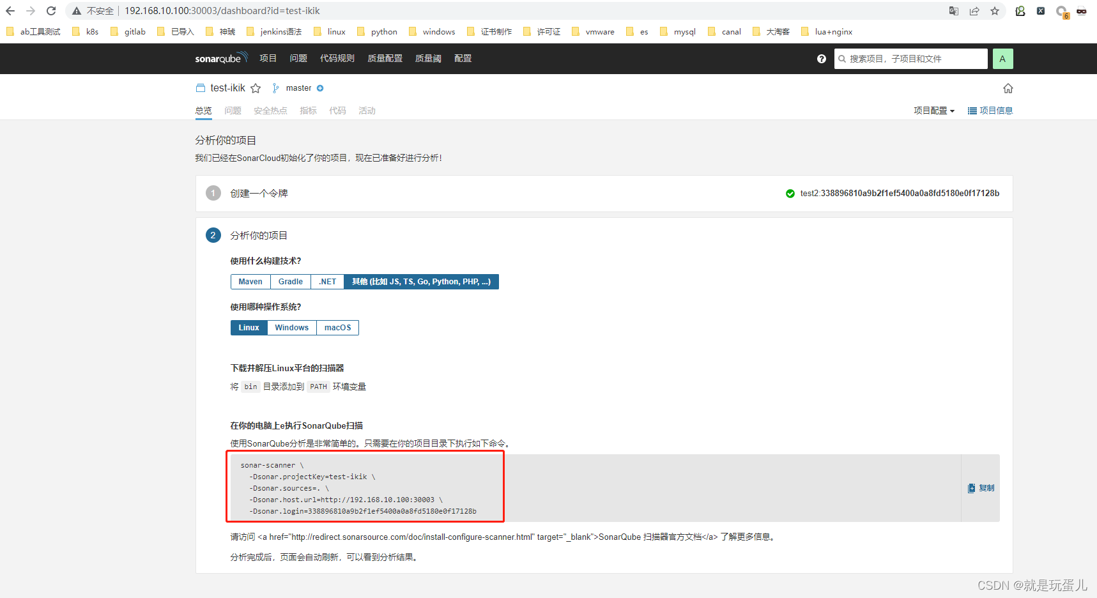Image resolution: width=1097 pixels, height=598 pixels.
Task: Open the 项目 menu in top navigation
Action: (268, 58)
